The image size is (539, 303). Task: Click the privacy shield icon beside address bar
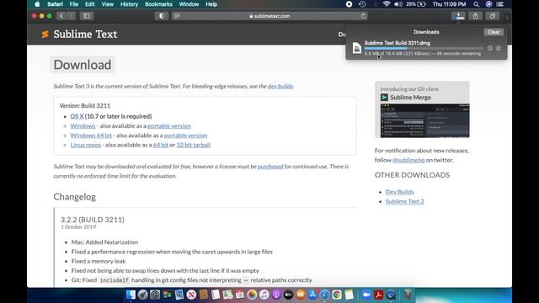(162, 16)
